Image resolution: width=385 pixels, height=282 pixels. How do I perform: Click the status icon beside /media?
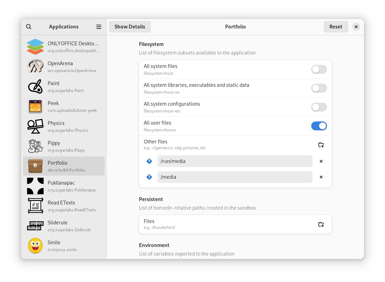(149, 177)
